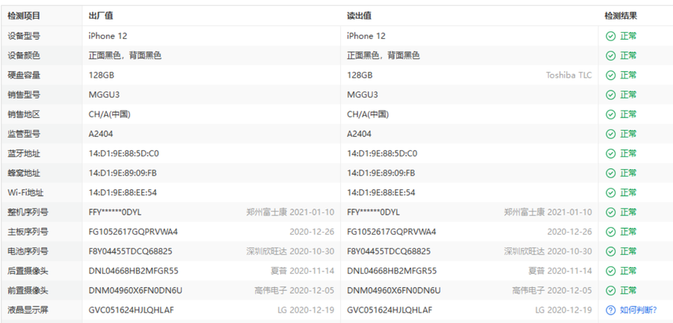Click factory 郑州富士康 2021-01-10 note

(x=290, y=212)
